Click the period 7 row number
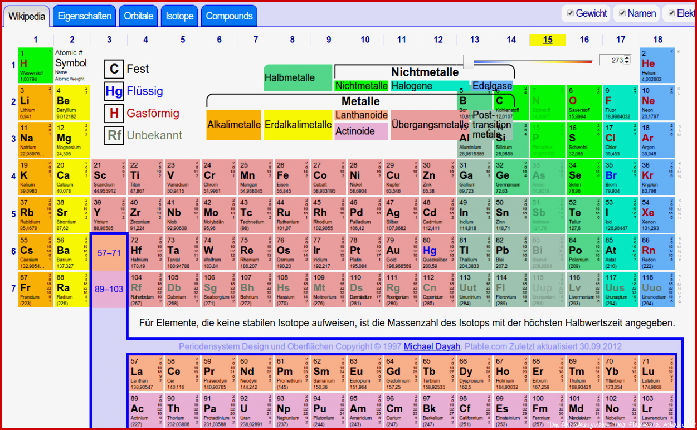 [13, 289]
